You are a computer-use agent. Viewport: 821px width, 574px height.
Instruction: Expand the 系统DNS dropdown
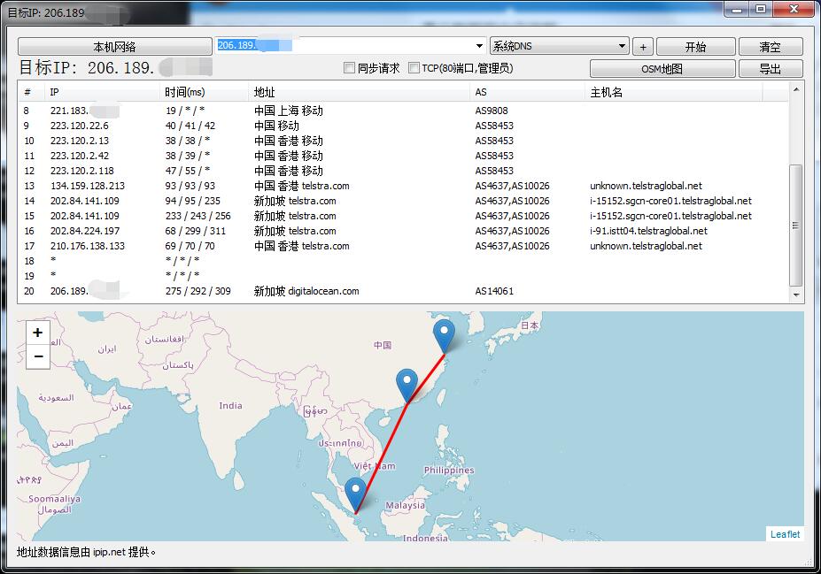622,46
